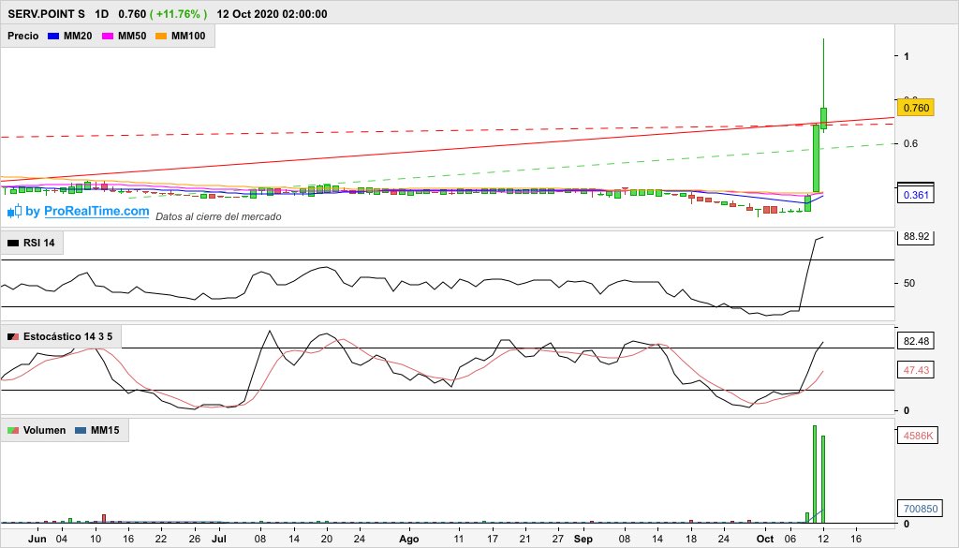This screenshot has height=548, width=959.
Task: Click the 47.43 stochastic signal value box
Action: [916, 370]
